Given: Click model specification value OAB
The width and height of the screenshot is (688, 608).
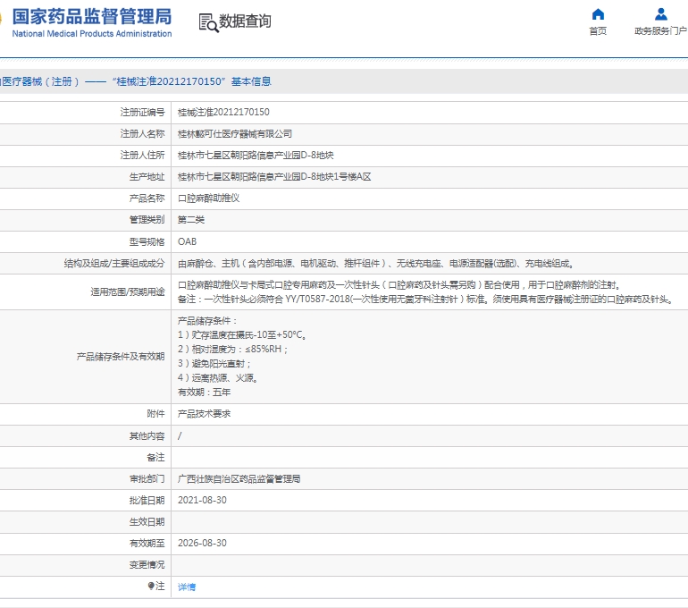Looking at the screenshot, I should tap(187, 242).
